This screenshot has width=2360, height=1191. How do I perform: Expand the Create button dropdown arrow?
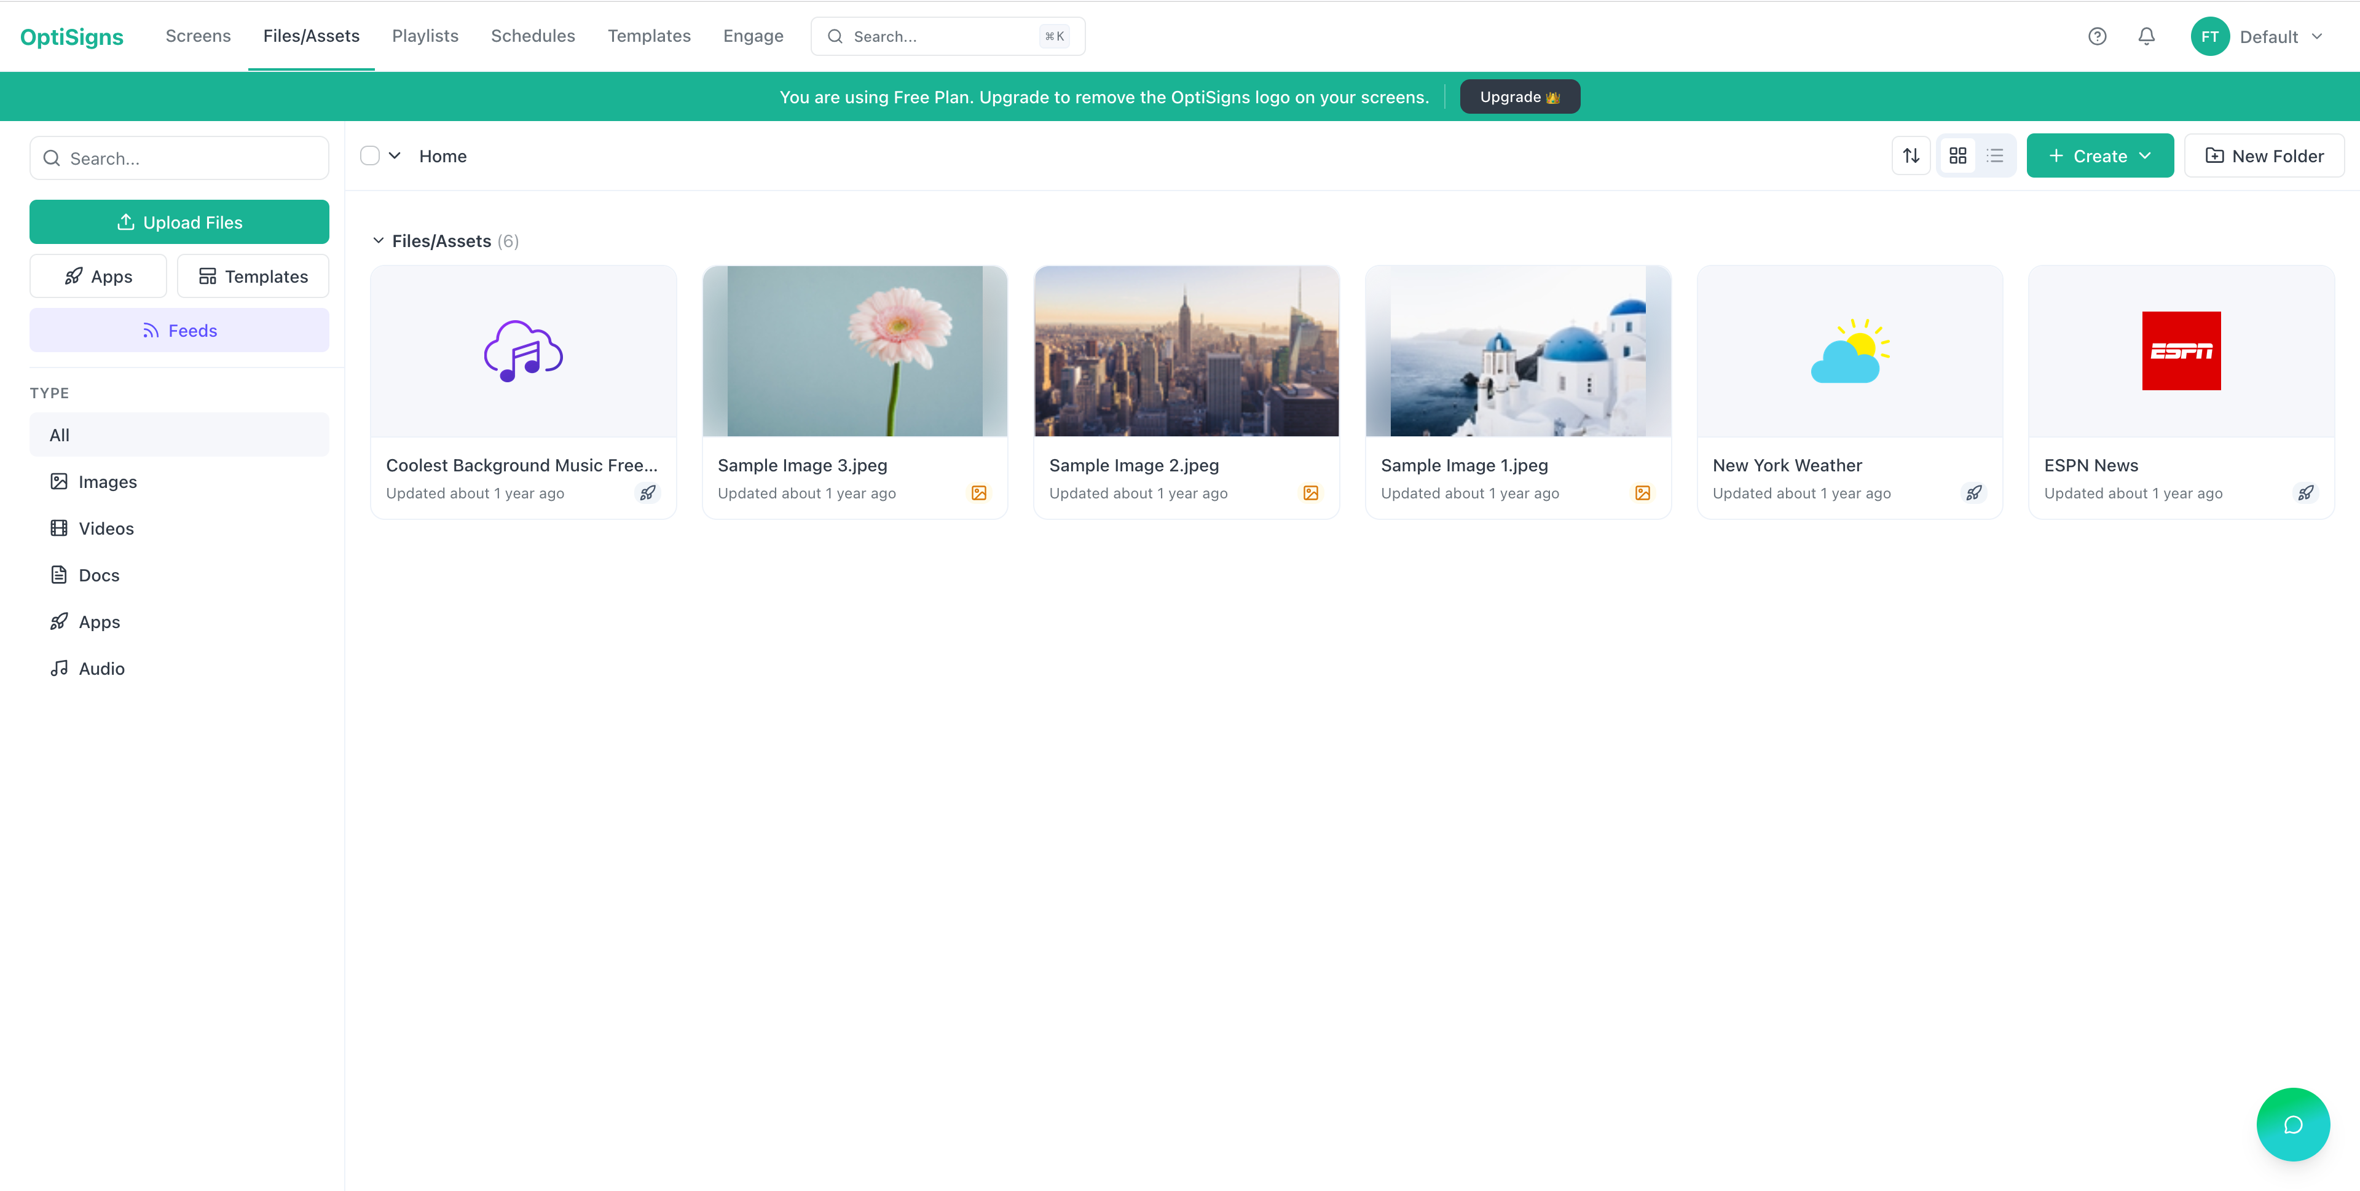2145,155
